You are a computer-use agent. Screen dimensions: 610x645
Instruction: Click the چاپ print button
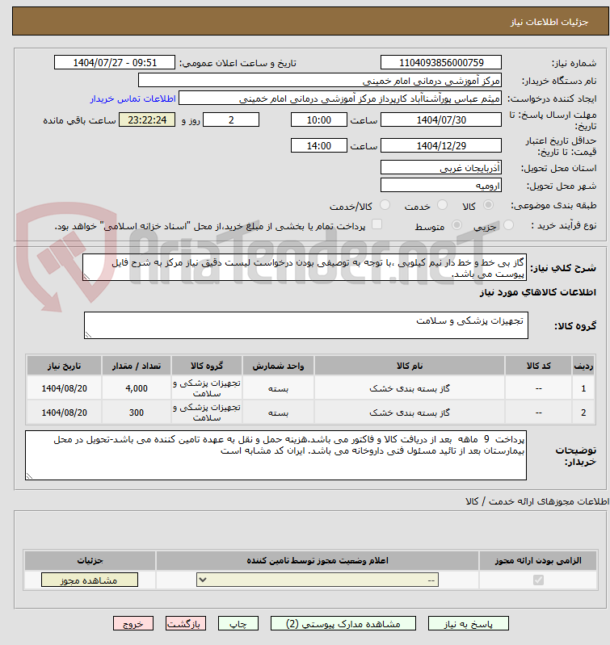click(238, 624)
